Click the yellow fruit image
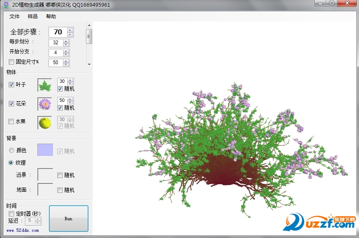The width and height of the screenshot is (359, 238). [x=45, y=123]
